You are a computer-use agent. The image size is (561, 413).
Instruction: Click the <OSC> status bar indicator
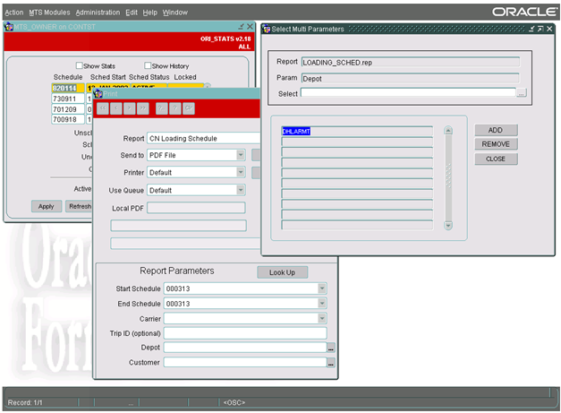coord(234,402)
